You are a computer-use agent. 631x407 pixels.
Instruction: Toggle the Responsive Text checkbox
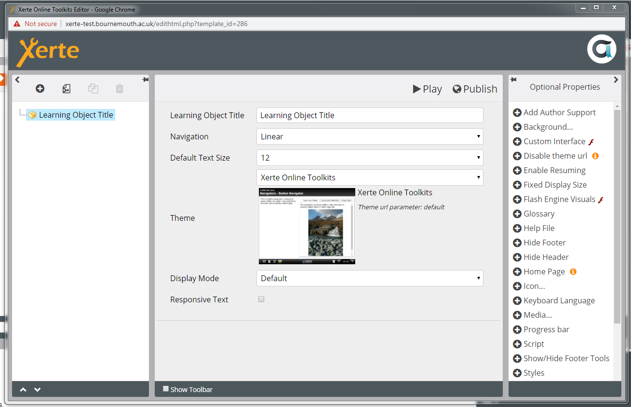point(261,299)
